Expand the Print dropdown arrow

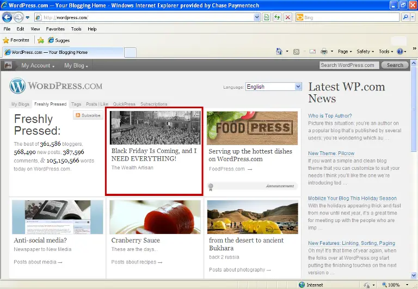point(332,52)
